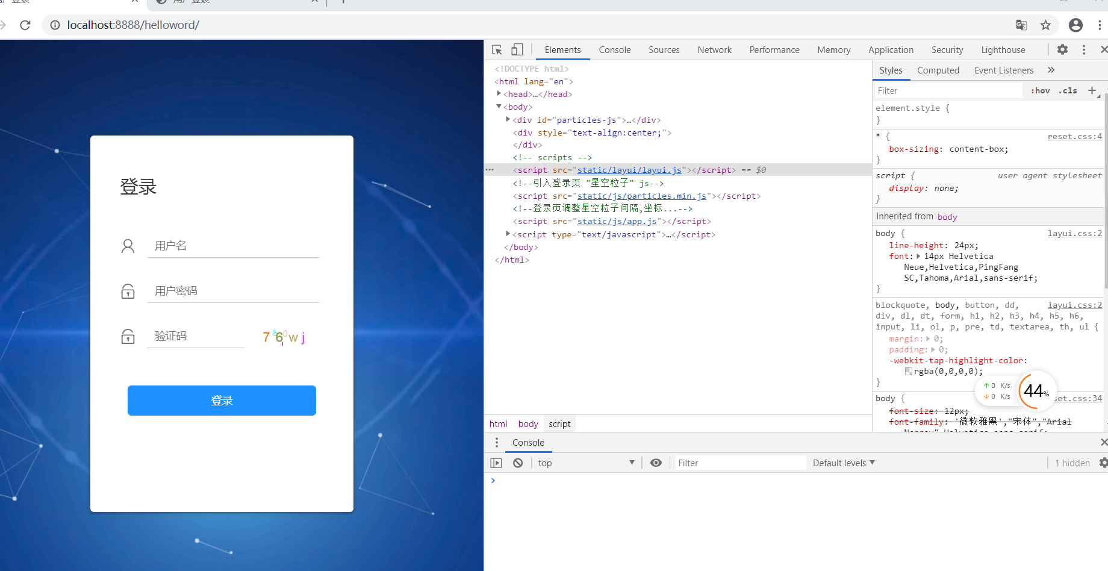The height and width of the screenshot is (571, 1108).
Task: Open the layui.css:2 link for body rule
Action: point(1075,233)
